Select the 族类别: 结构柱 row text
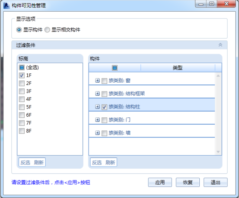 (124, 107)
